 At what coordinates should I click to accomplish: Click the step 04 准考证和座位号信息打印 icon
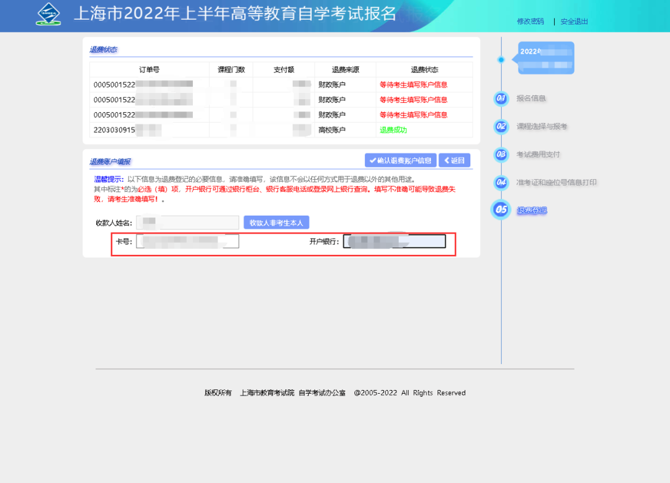[x=501, y=182]
